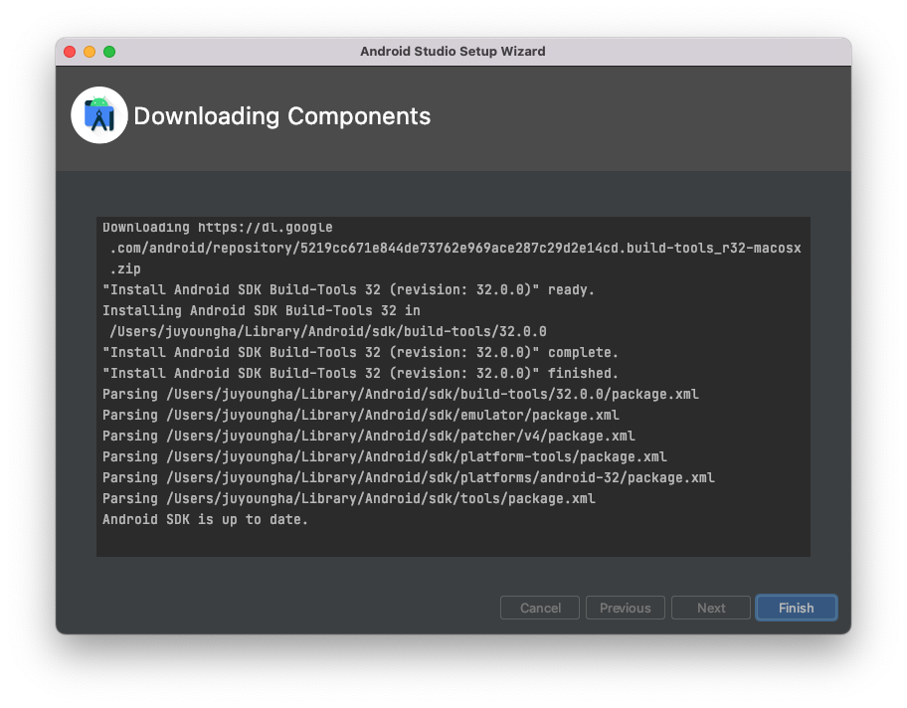Click the repository URL line ending 'build-tools_r32-macosx'
The height and width of the screenshot is (708, 907).
[x=455, y=249]
